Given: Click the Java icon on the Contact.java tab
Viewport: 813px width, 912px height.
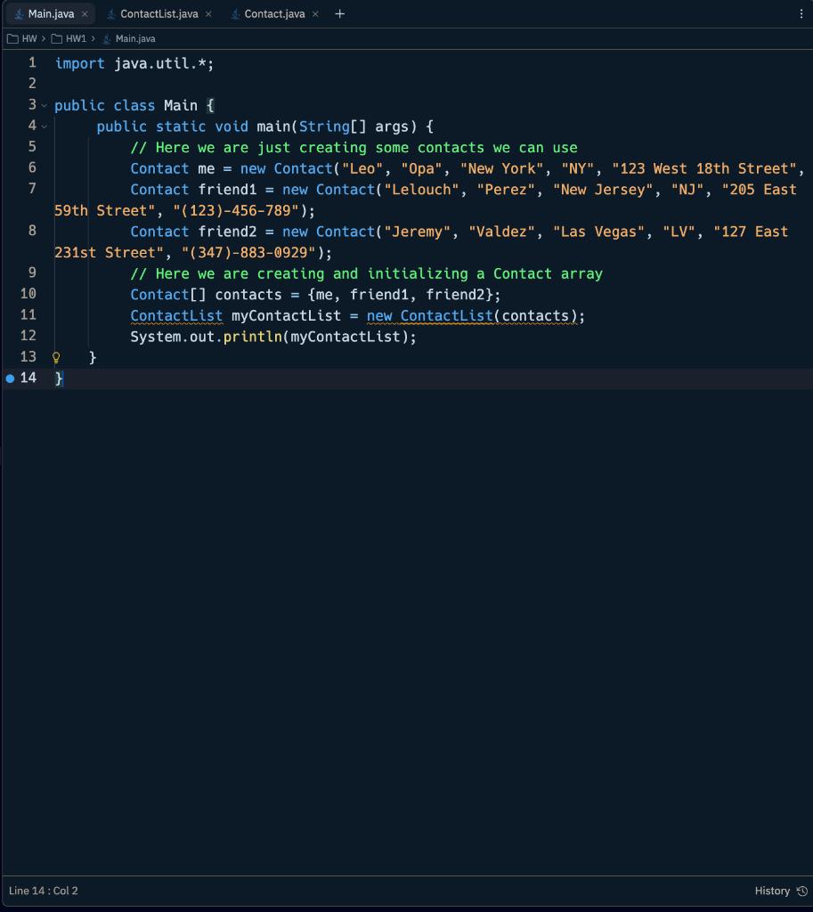Looking at the screenshot, I should [x=233, y=13].
